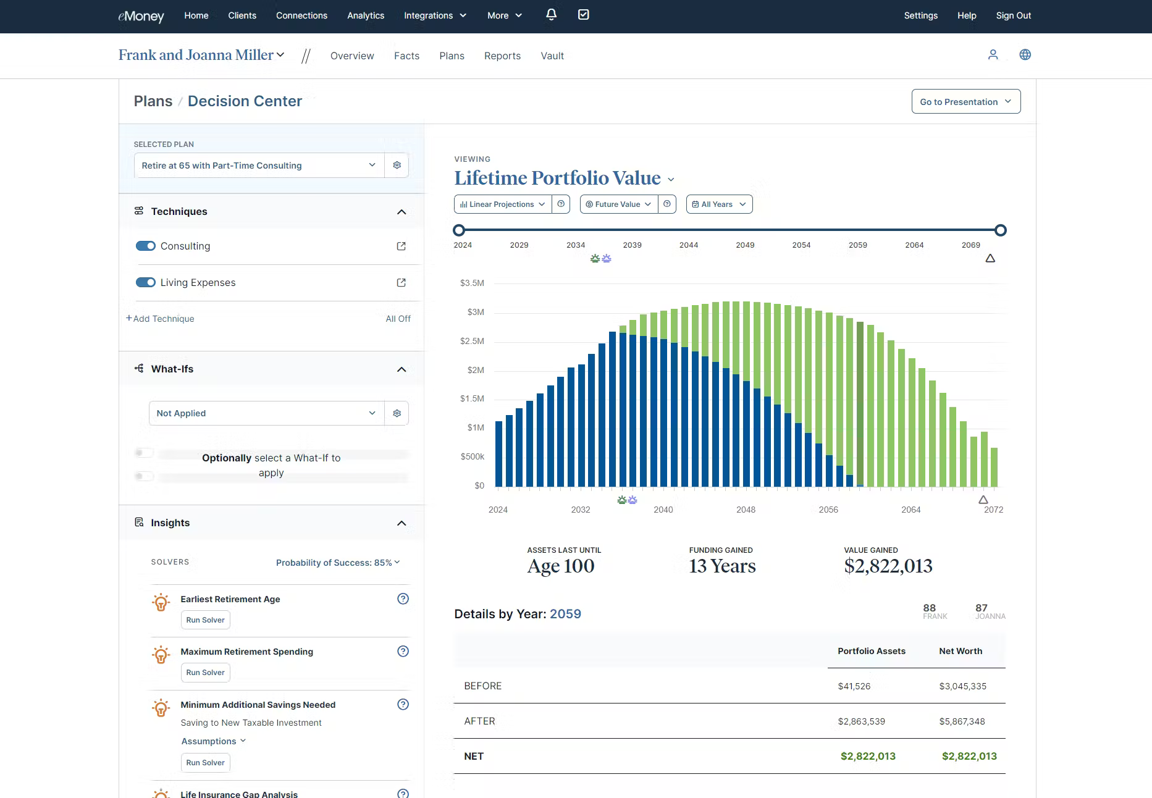Click the user profile icon near client name

993,54
